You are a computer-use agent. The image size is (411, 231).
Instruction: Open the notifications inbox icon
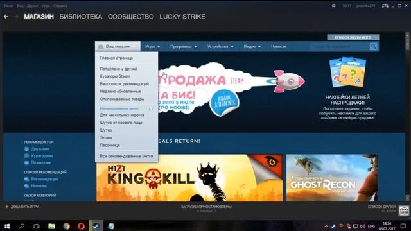[x=333, y=6]
